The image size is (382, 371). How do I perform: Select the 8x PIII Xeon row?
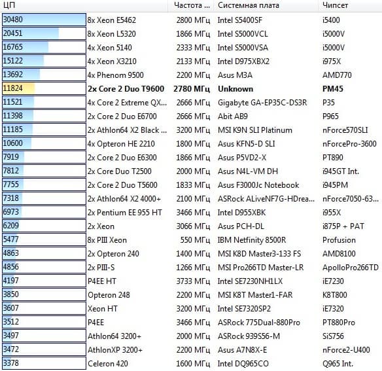coord(191,240)
